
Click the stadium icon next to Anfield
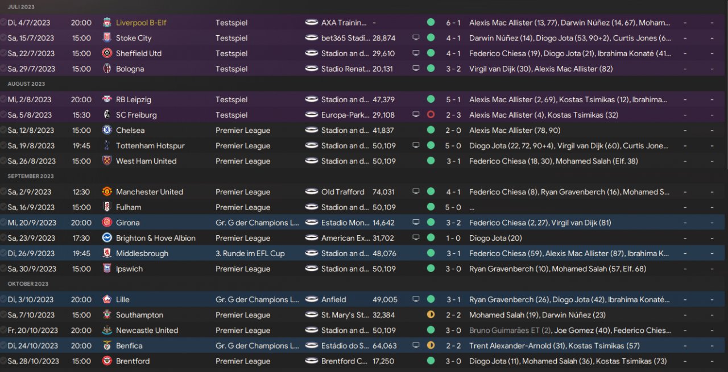click(312, 299)
